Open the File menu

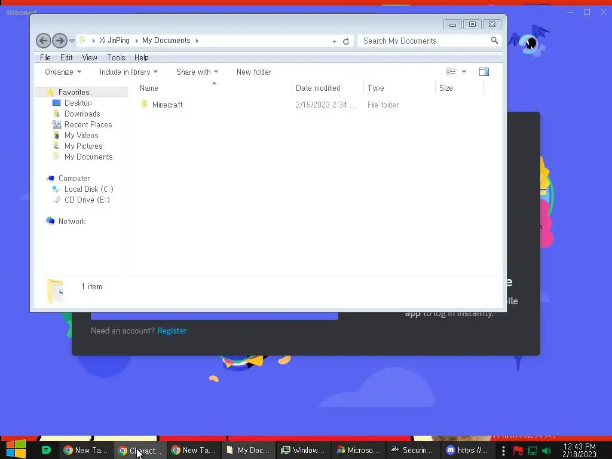[45, 57]
